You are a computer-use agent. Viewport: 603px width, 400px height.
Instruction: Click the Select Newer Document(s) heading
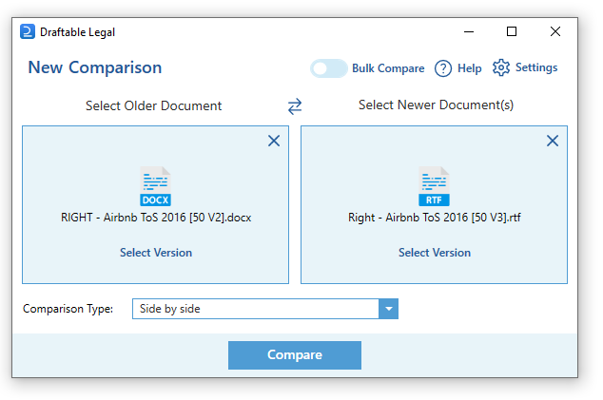pos(437,105)
